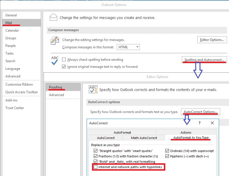Switch to the Actions tab
Screen dimensions: 229x176
(x=186, y=132)
